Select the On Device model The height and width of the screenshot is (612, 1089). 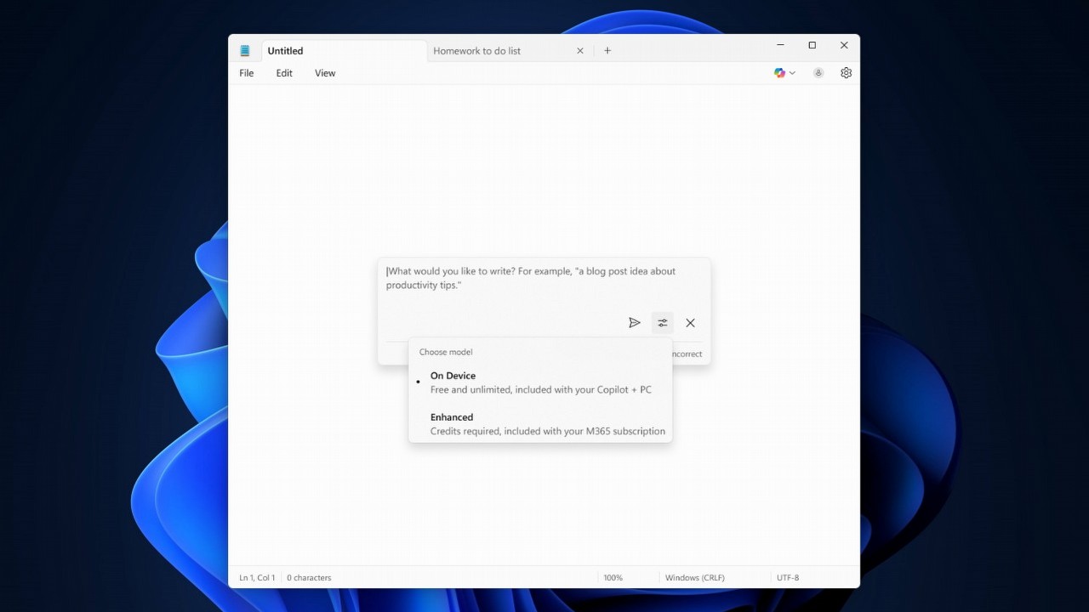pos(453,375)
